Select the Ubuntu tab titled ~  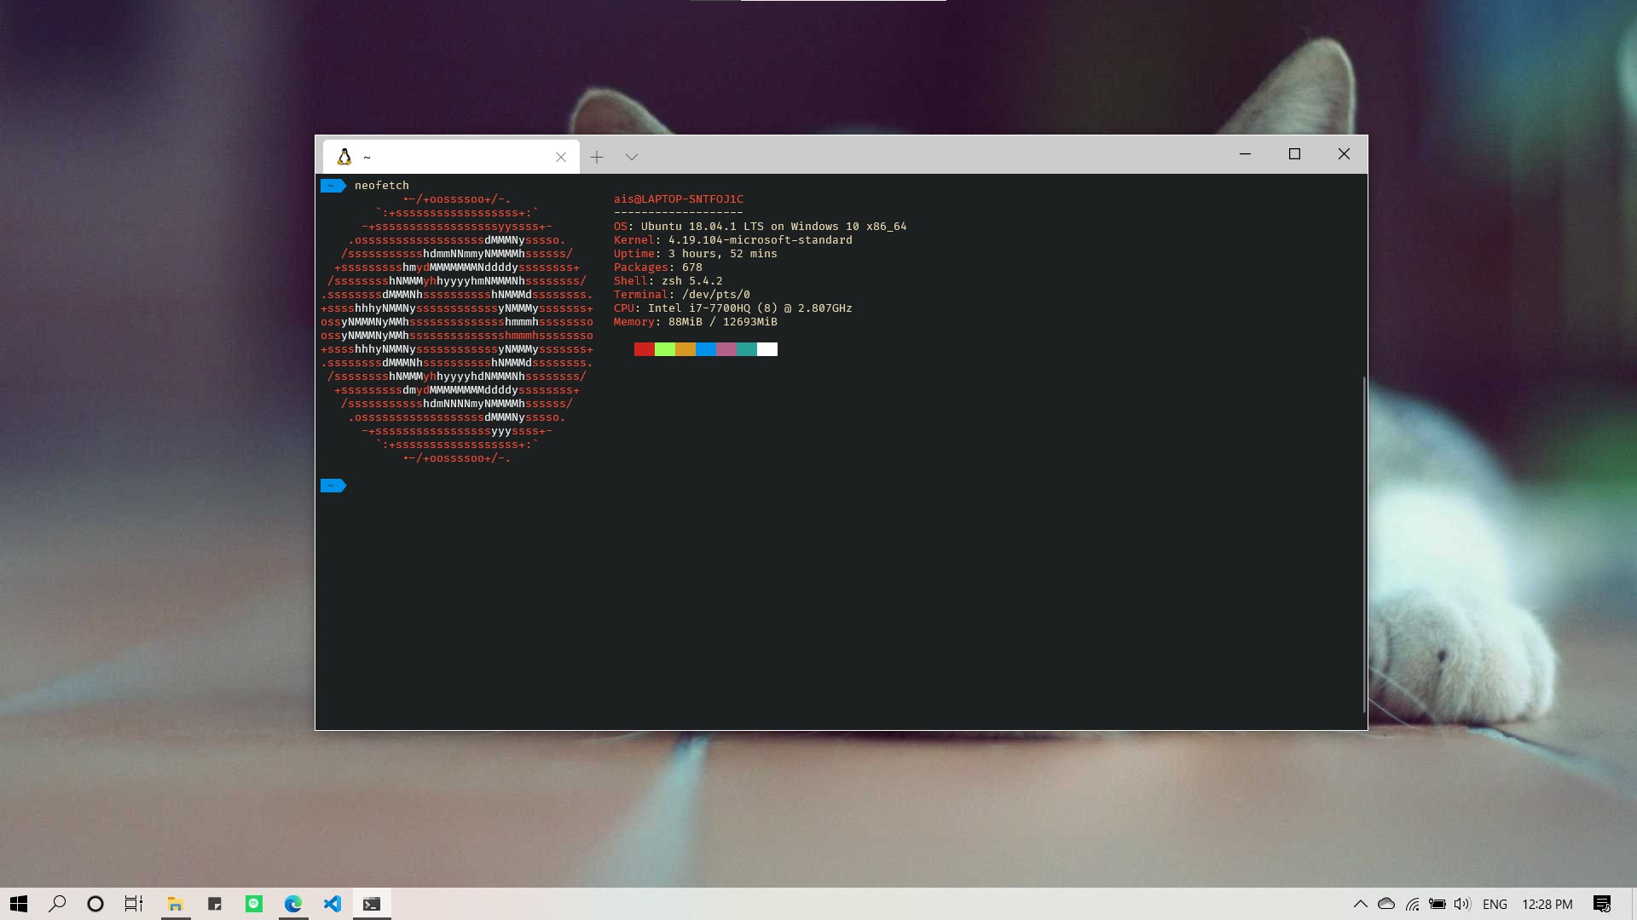[x=443, y=157]
